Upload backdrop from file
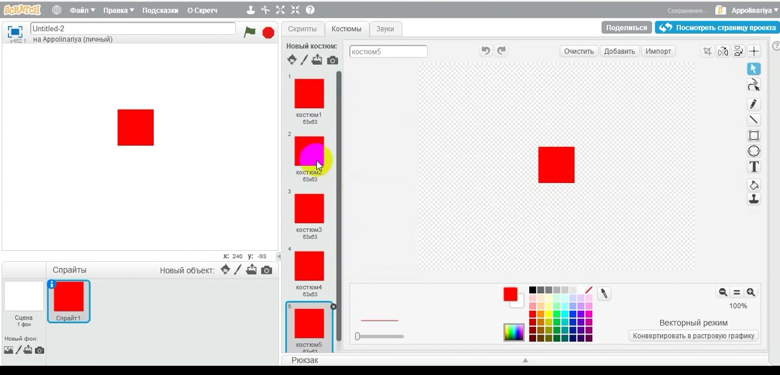Viewport: 780px width, 375px height. (28, 350)
